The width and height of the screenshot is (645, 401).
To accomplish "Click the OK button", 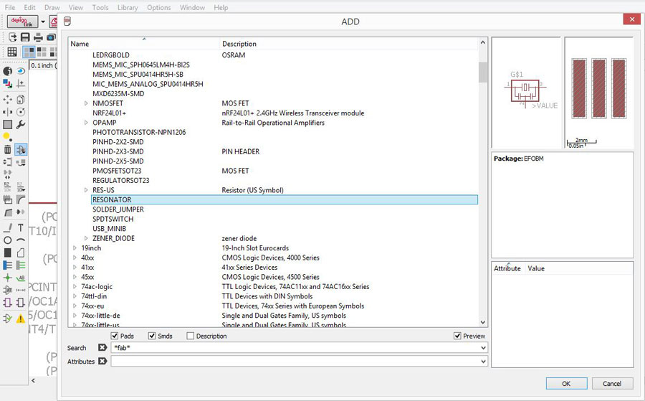I will 566,383.
